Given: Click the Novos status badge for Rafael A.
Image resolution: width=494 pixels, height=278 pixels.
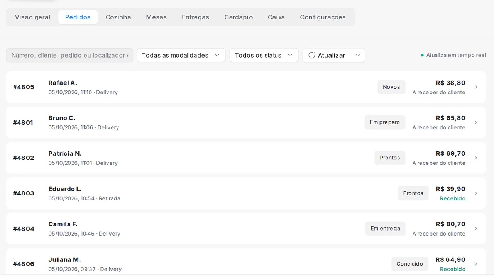Looking at the screenshot, I should click(391, 87).
